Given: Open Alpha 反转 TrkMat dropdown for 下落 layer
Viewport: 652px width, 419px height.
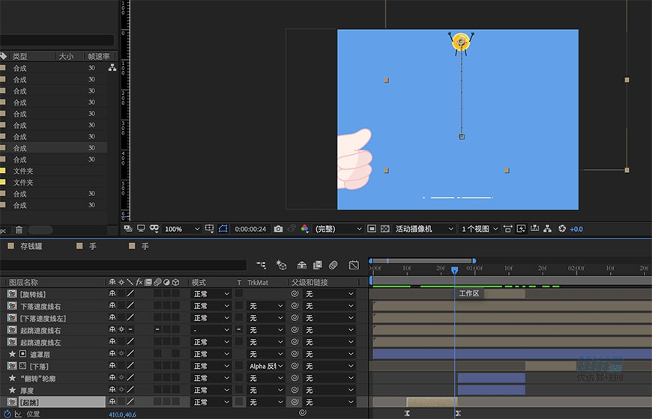Looking at the screenshot, I should coord(266,367).
